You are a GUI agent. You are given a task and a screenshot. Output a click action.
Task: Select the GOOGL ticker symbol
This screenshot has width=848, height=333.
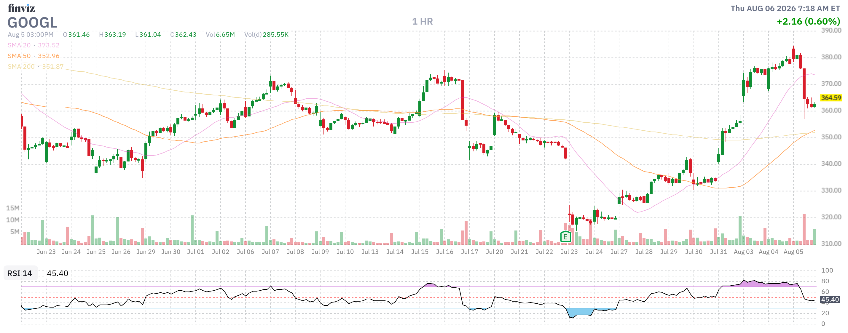pyautogui.click(x=32, y=23)
